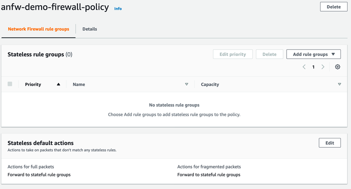This screenshot has width=351, height=189.
Task: Open table preferences gear icon
Action: click(337, 67)
